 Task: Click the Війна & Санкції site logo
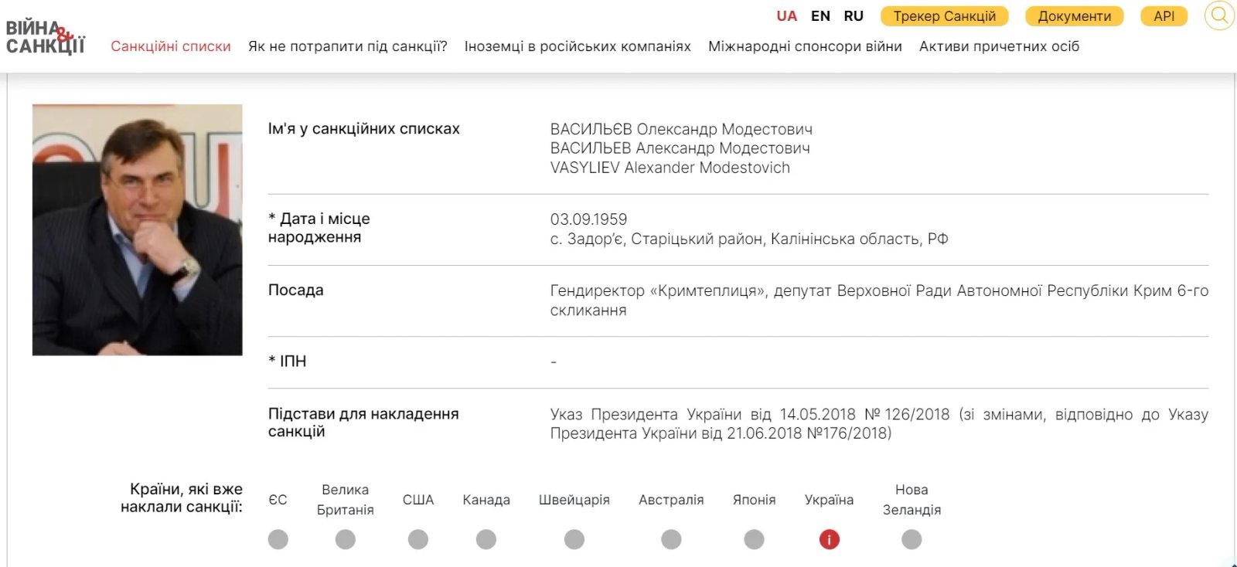click(46, 37)
